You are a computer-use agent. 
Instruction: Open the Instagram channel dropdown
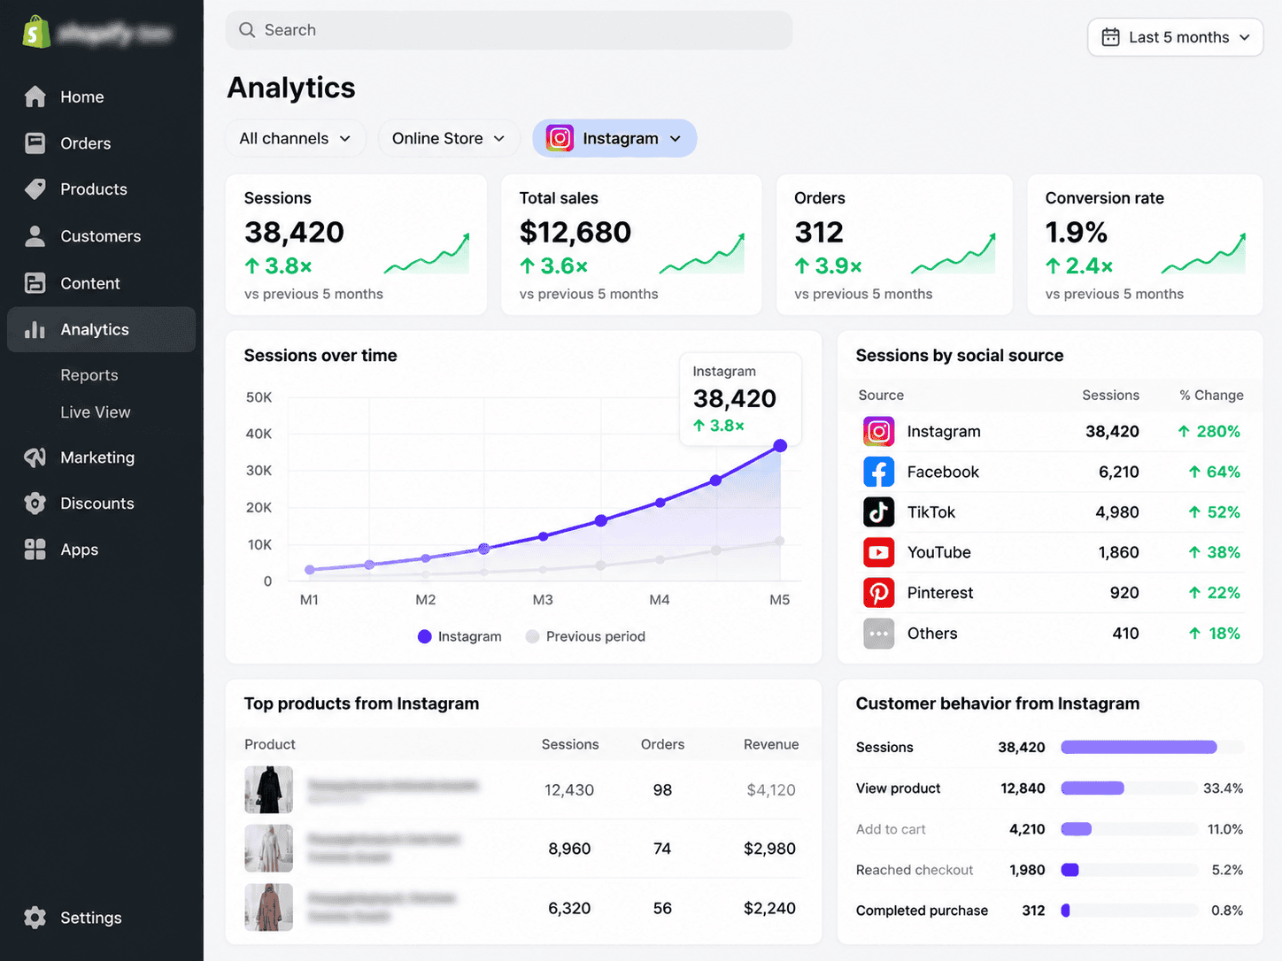click(614, 138)
